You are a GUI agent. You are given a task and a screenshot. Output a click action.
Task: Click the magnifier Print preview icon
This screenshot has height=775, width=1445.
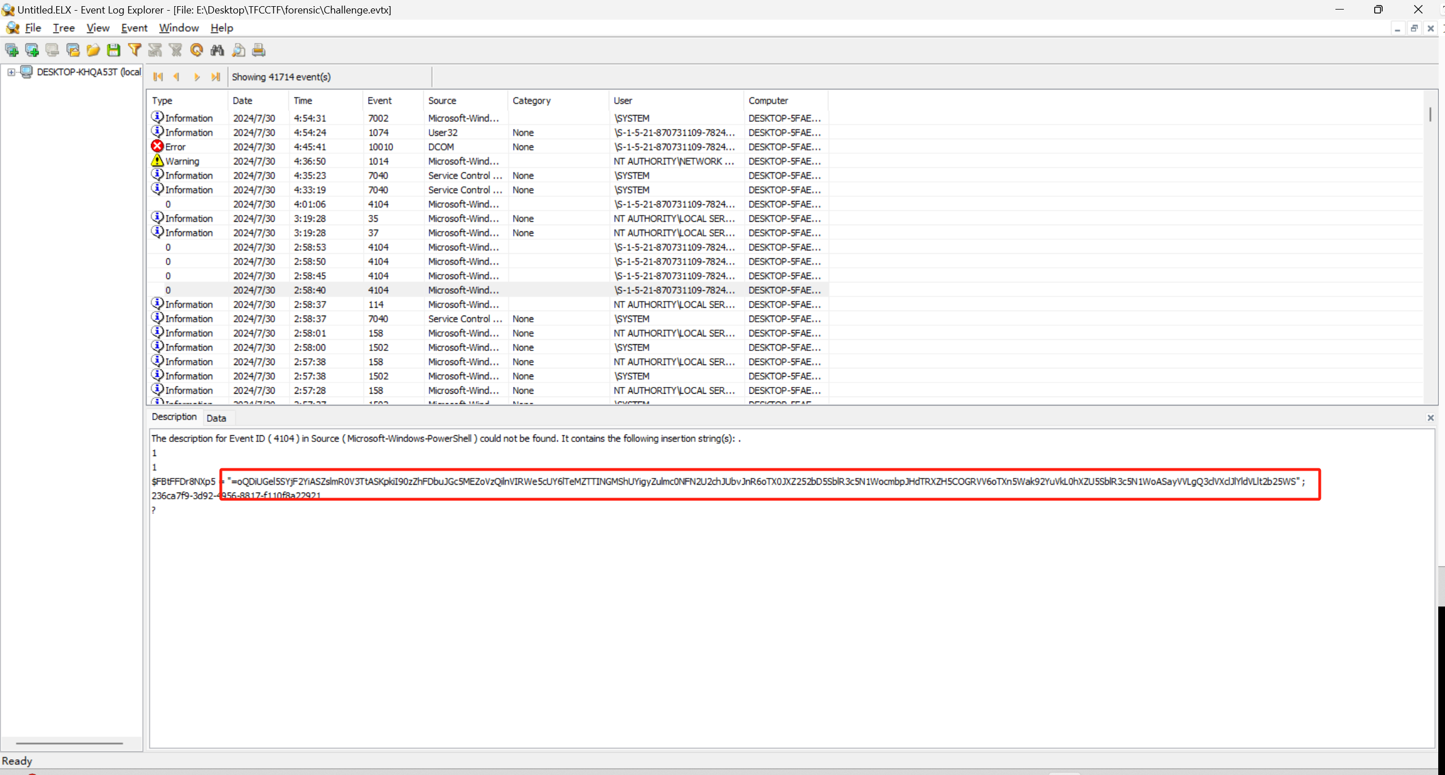[x=238, y=50]
